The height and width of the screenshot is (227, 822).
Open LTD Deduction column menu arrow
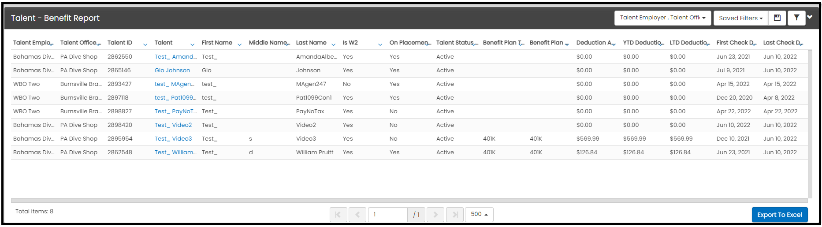(708, 45)
